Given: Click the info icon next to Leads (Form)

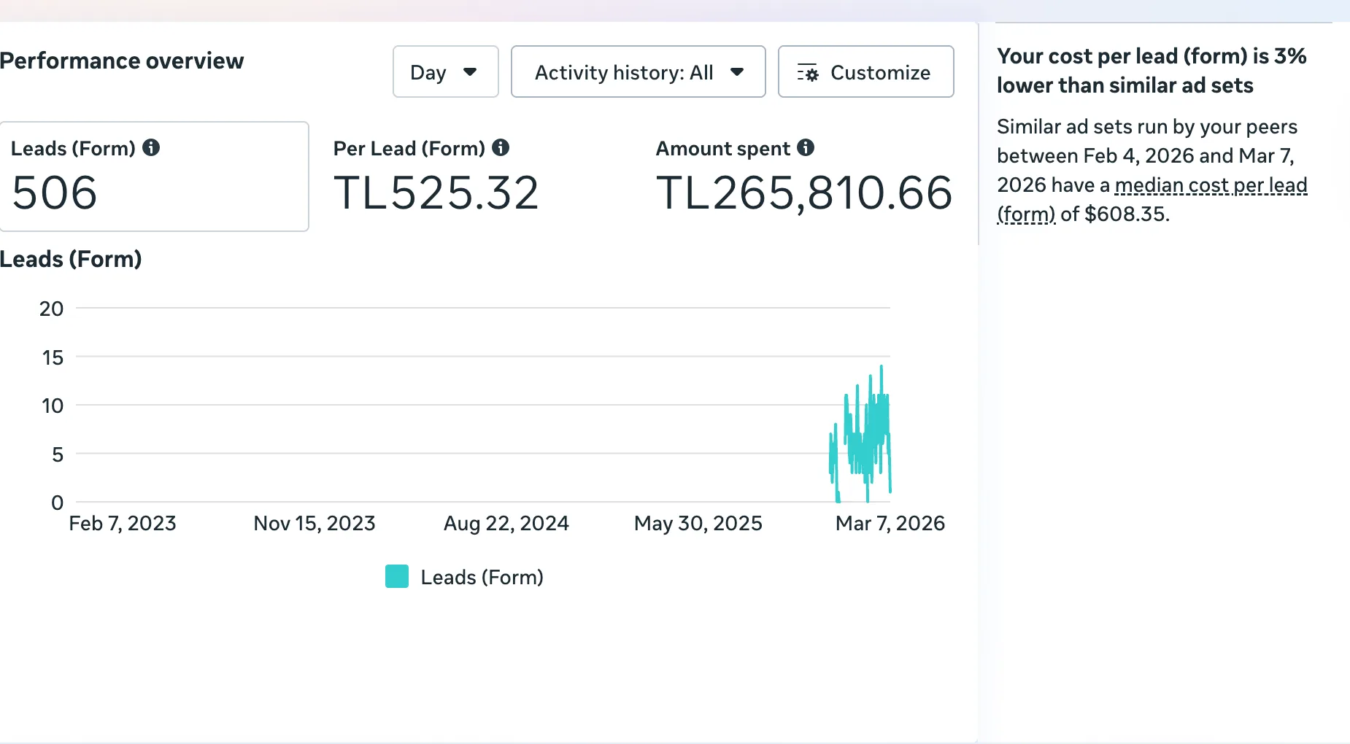Looking at the screenshot, I should tap(151, 147).
